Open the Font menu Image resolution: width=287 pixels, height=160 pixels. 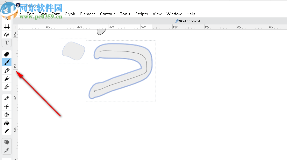56,14
